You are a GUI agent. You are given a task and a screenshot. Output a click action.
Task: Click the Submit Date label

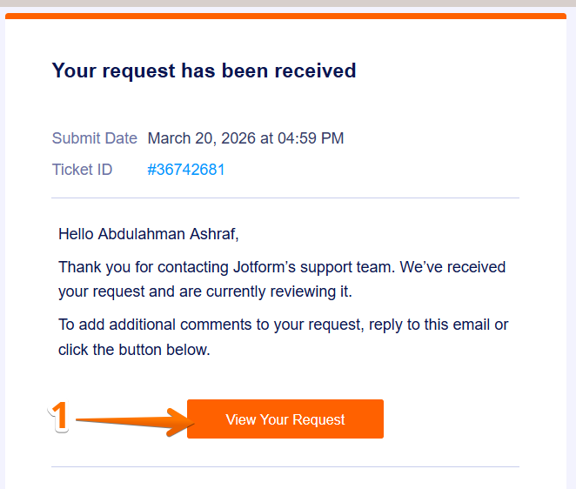point(94,138)
